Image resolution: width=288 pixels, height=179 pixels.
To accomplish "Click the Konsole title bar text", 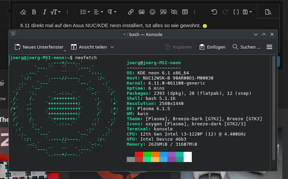I will (143, 34).
